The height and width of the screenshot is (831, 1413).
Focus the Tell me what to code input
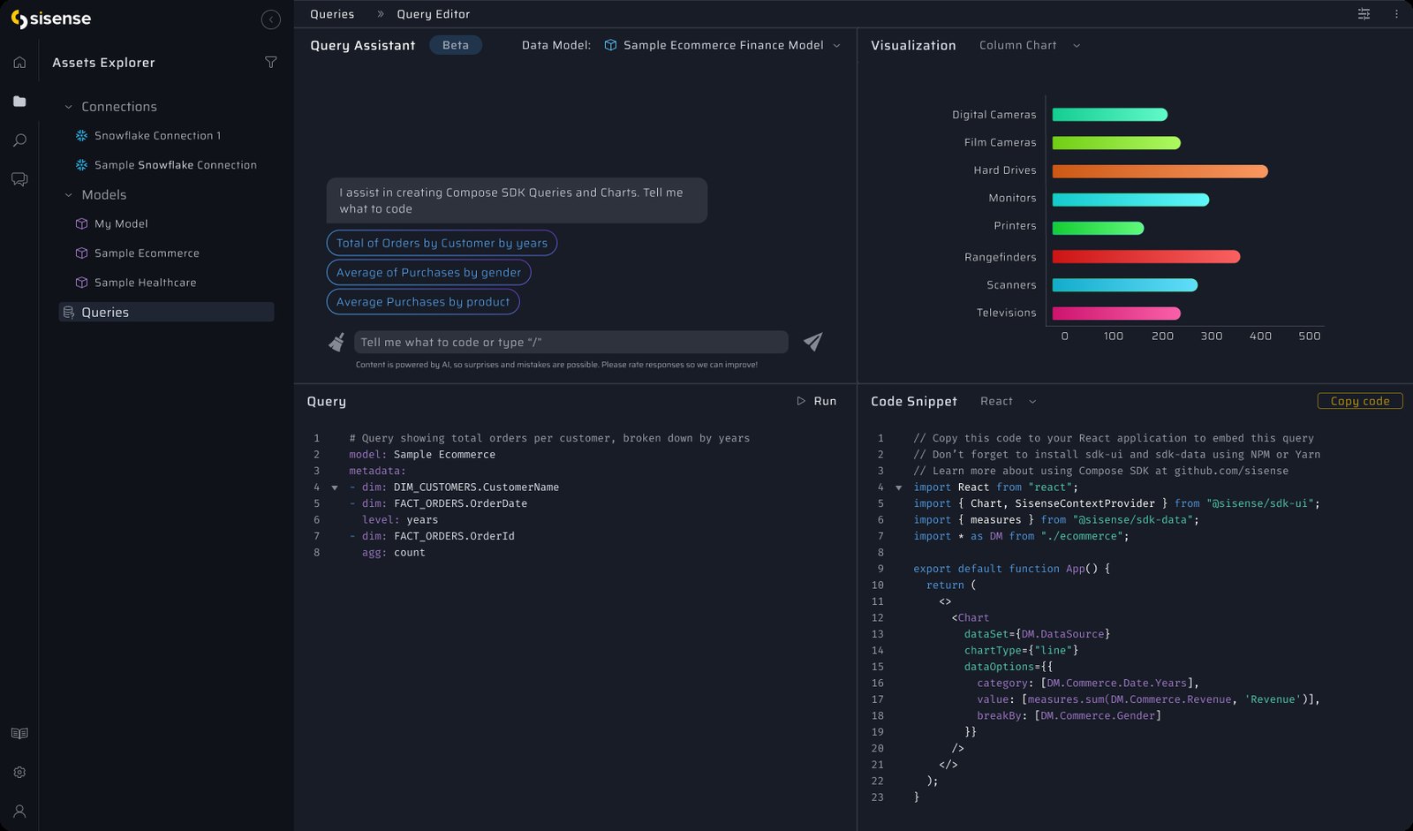(x=570, y=342)
